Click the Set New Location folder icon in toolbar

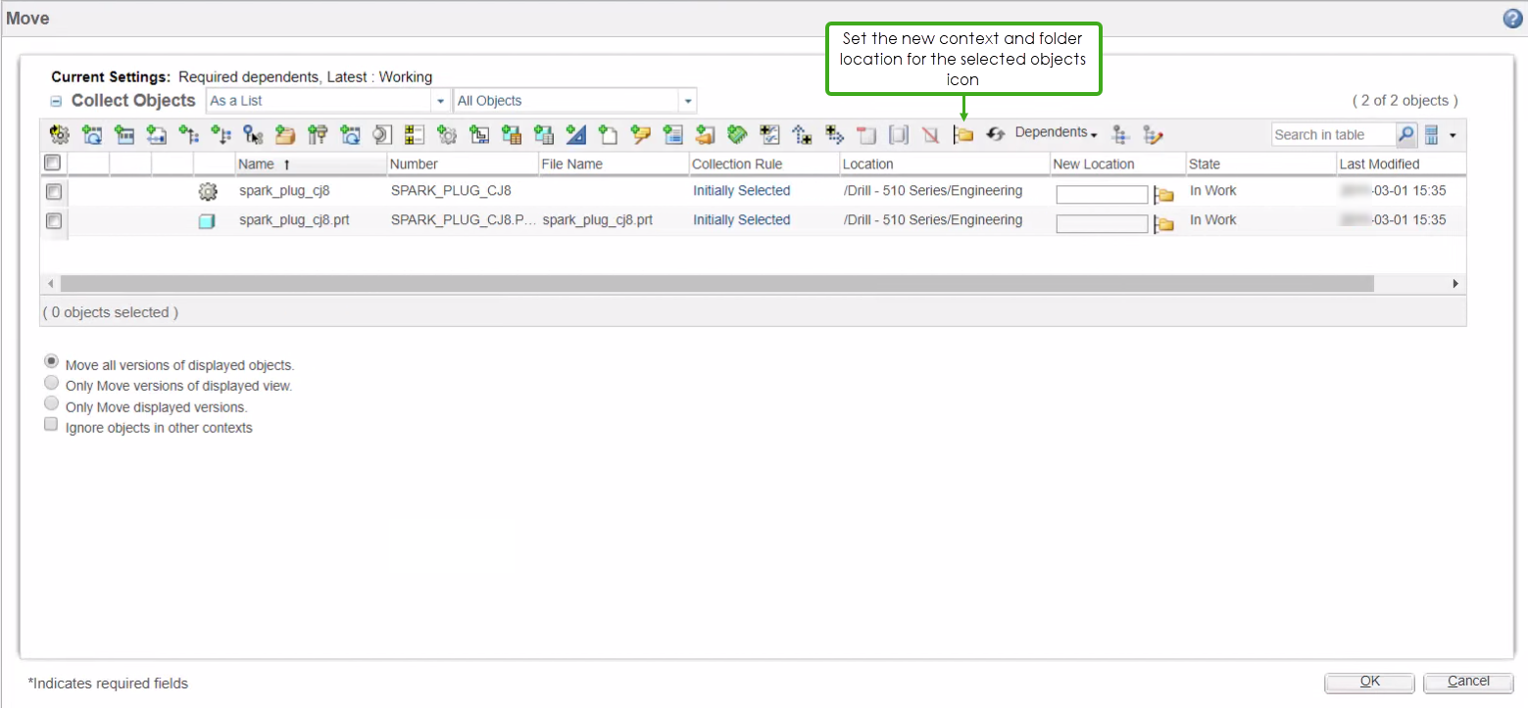coord(963,134)
